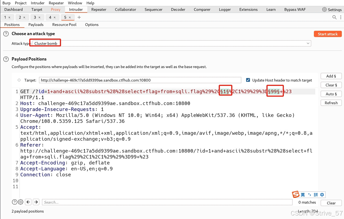Toggle Sogou English/Chinese mode icon
The width and height of the screenshot is (344, 219).
pos(303,195)
